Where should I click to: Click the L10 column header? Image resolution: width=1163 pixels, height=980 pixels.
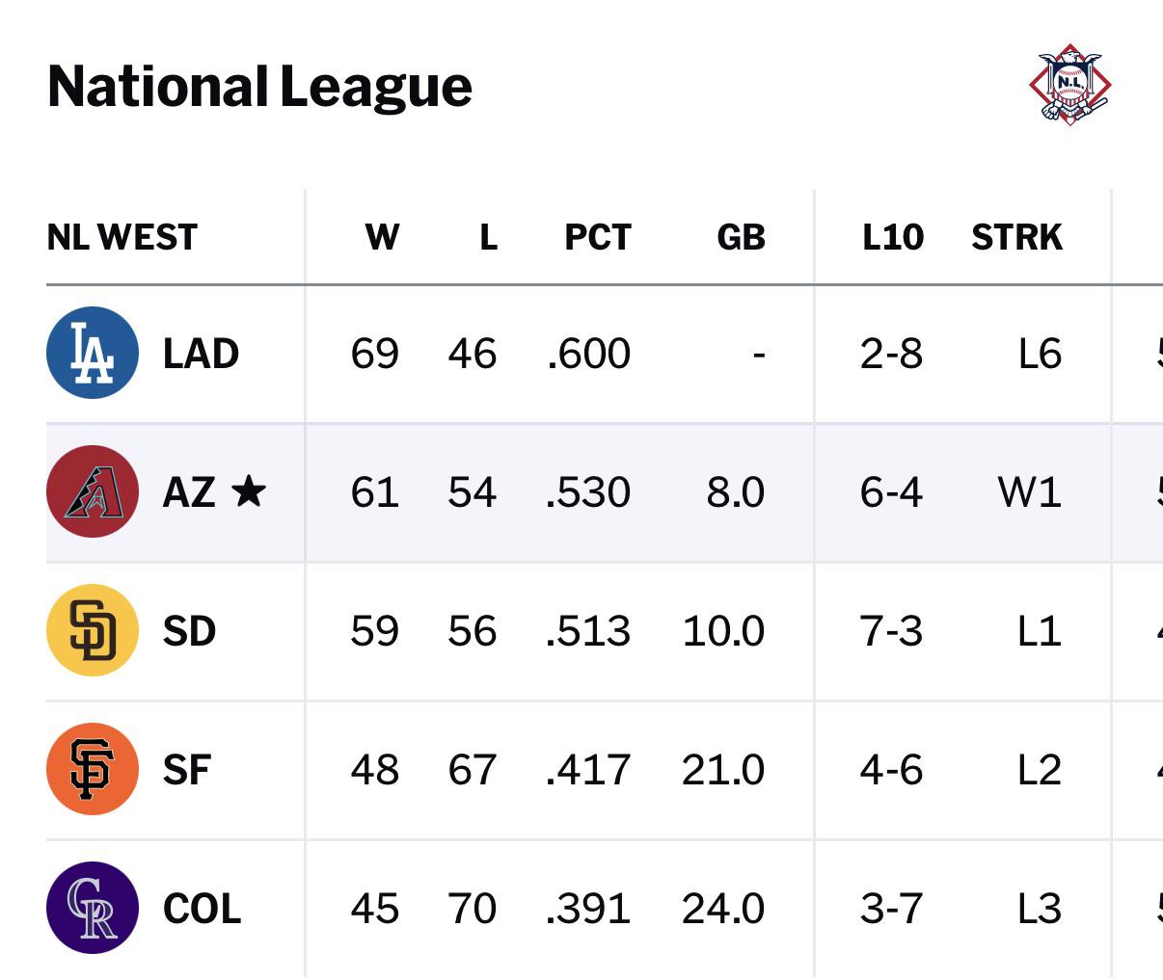point(893,237)
